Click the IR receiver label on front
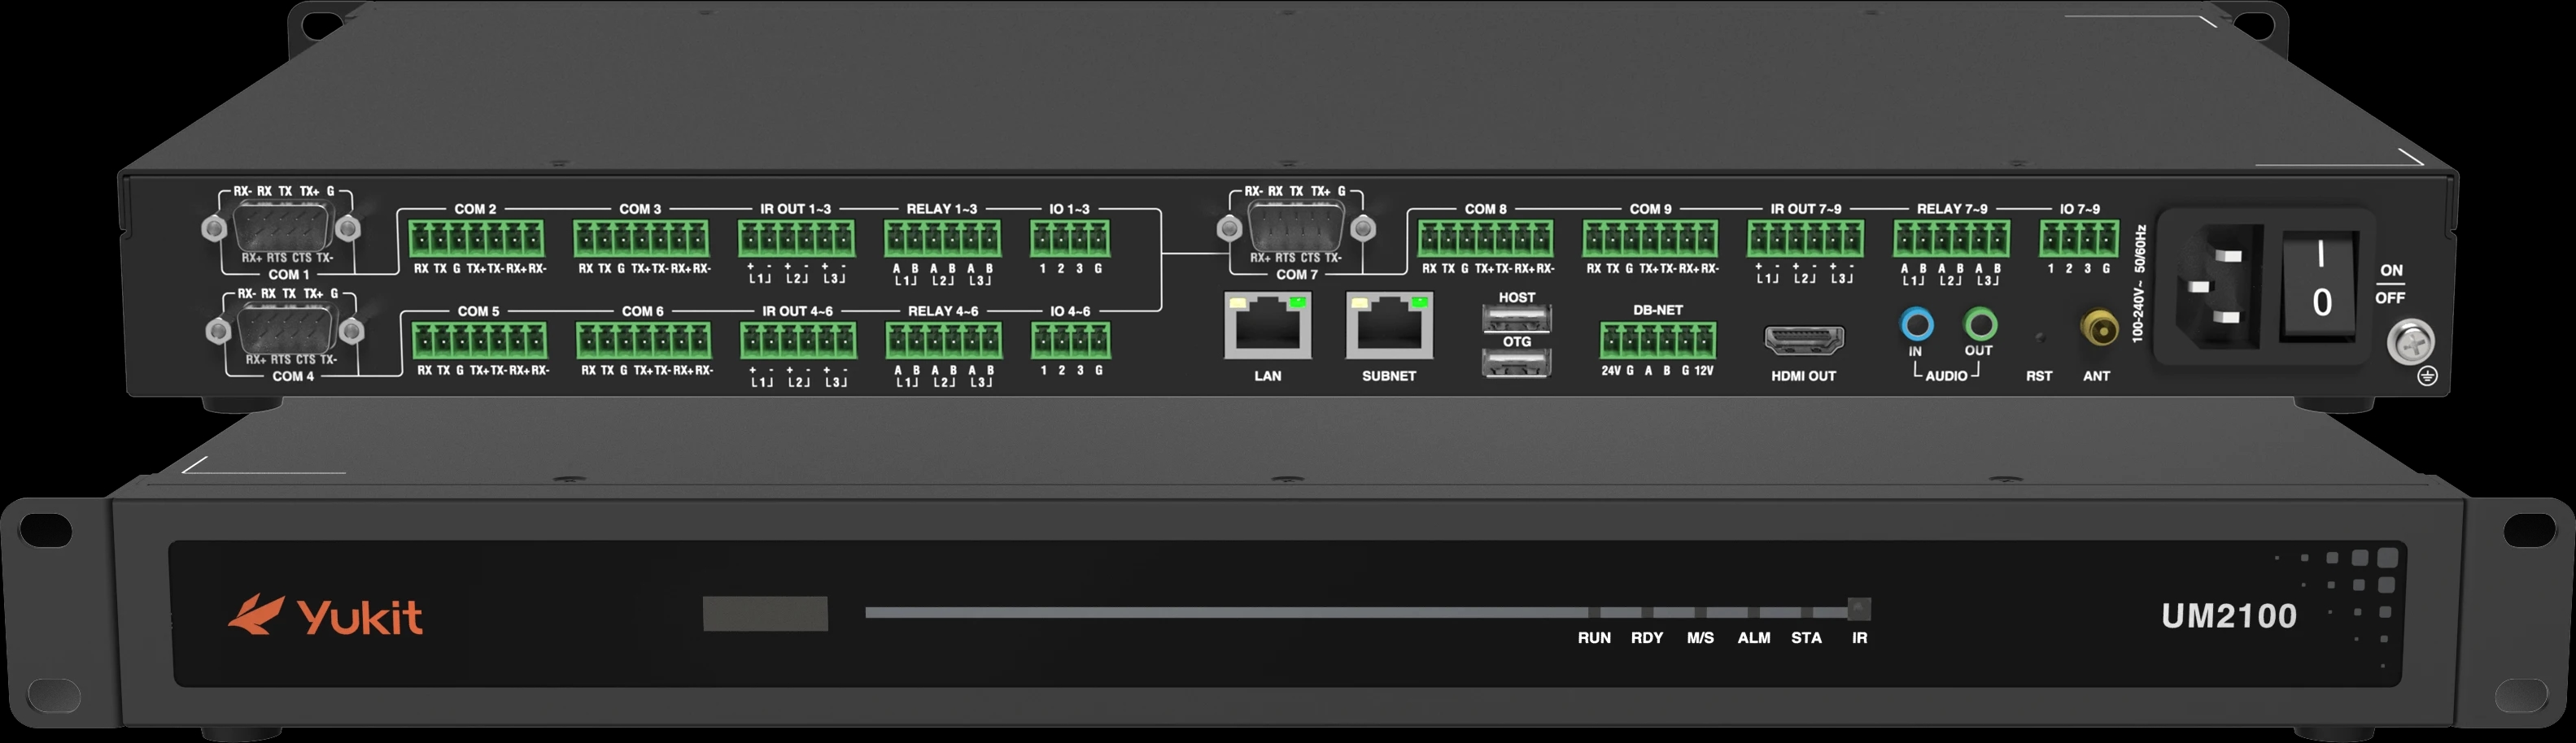The height and width of the screenshot is (743, 2576). point(1859,638)
